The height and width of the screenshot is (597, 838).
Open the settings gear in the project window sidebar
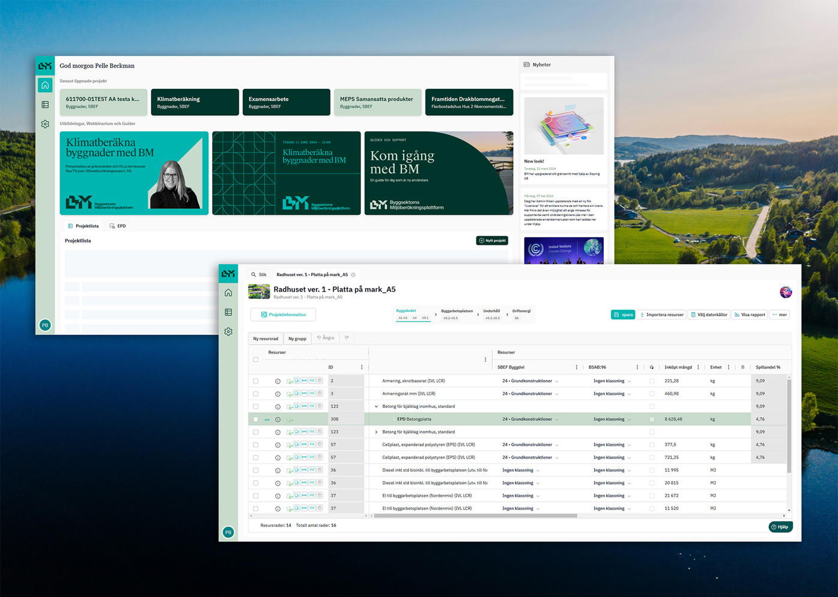point(228,332)
